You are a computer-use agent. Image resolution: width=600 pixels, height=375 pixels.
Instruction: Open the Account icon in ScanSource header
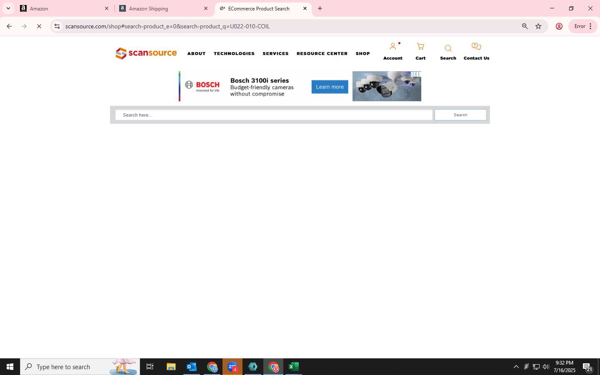[x=392, y=46]
